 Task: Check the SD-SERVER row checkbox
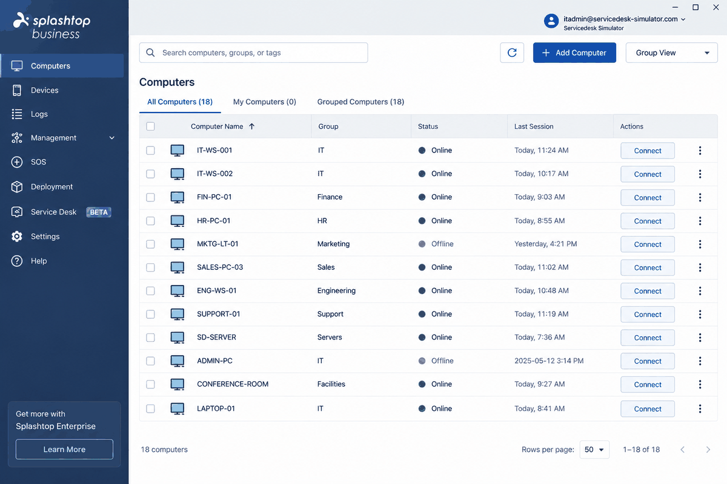150,338
